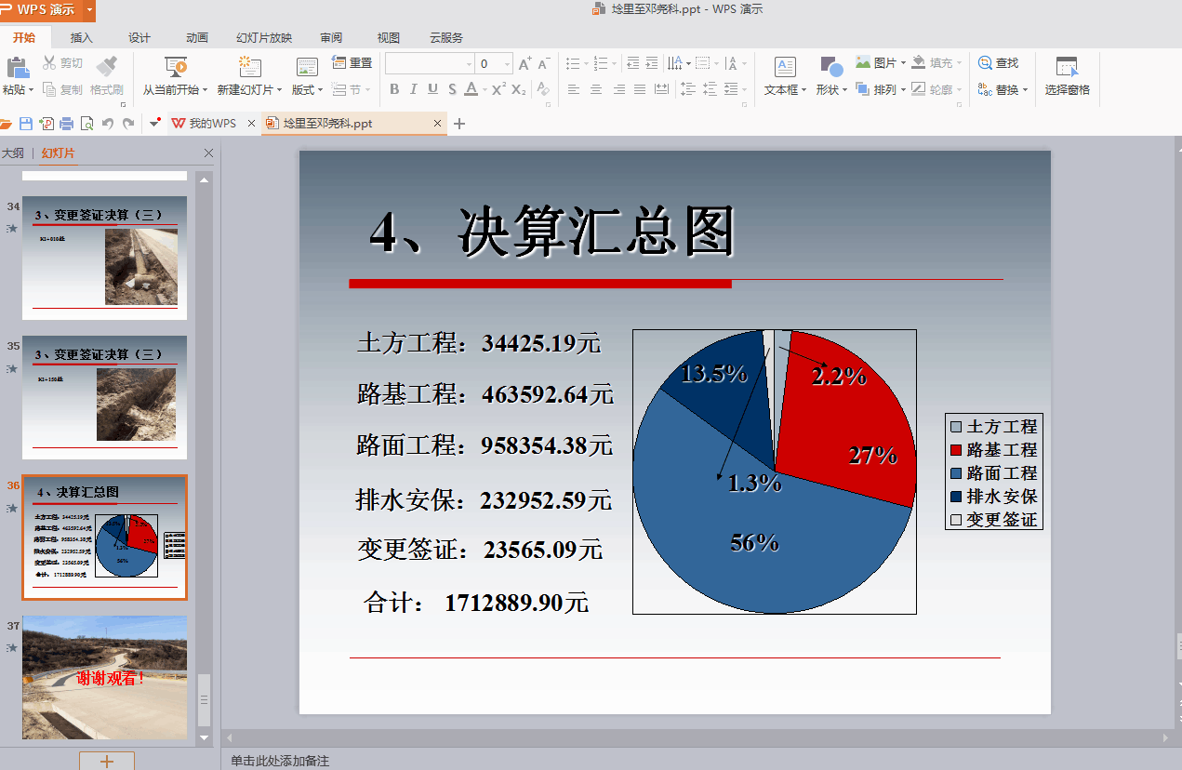Click the Save icon in quick access toolbar

click(x=26, y=124)
